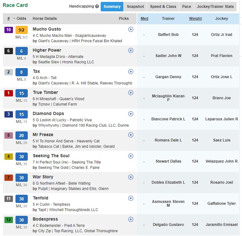Click trainer name Asmussen Steven M
The width and height of the screenshot is (242, 236).
tap(168, 204)
